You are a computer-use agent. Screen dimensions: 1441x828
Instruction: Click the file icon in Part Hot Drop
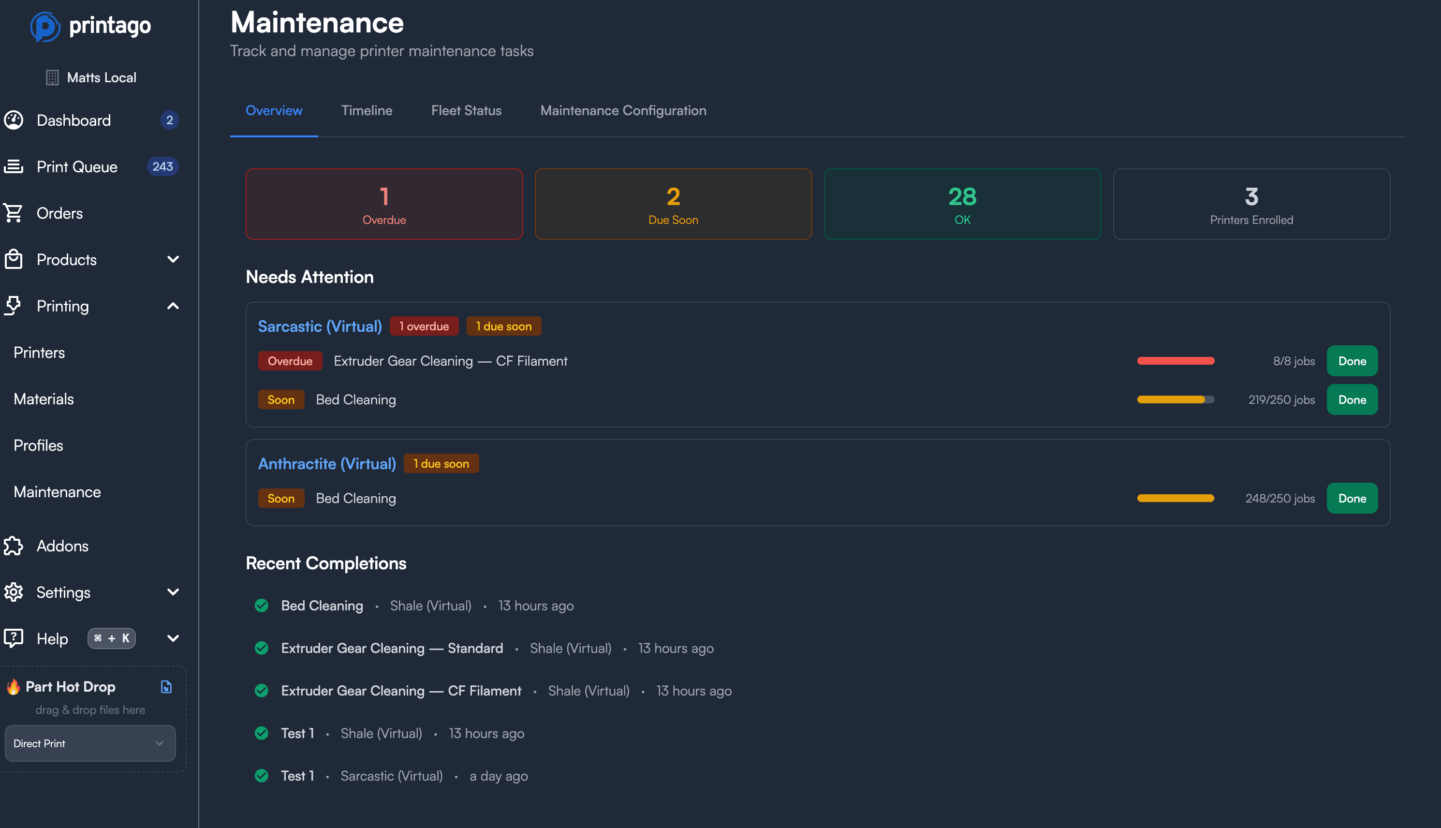tap(166, 687)
